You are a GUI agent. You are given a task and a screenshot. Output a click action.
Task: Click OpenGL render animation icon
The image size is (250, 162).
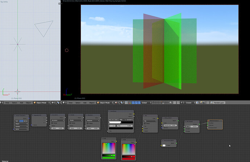(204, 103)
